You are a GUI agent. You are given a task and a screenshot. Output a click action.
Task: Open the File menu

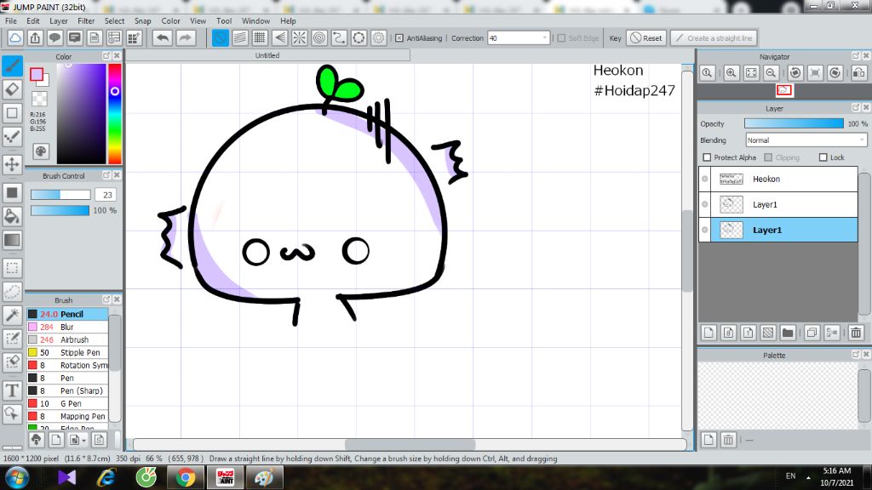(x=10, y=20)
